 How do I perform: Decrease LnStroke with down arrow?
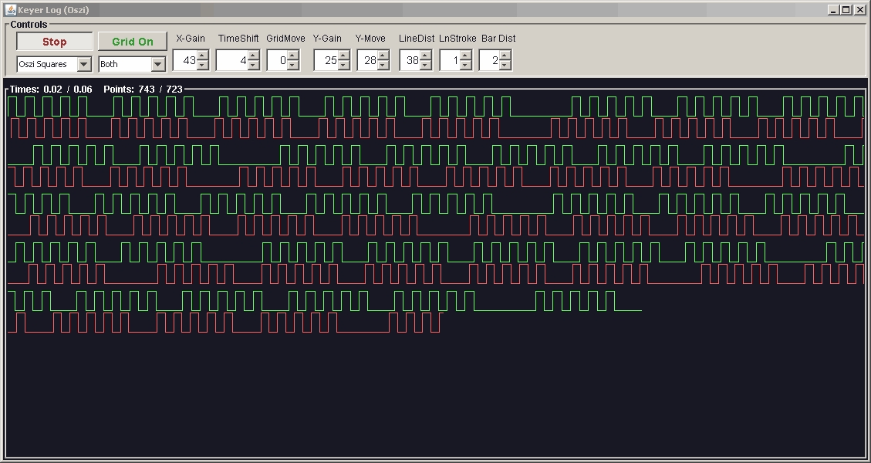click(465, 65)
